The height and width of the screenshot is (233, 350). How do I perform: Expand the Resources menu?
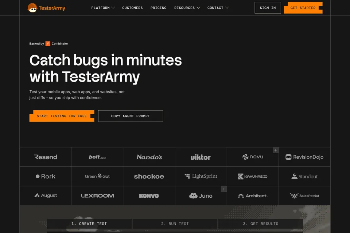[187, 8]
